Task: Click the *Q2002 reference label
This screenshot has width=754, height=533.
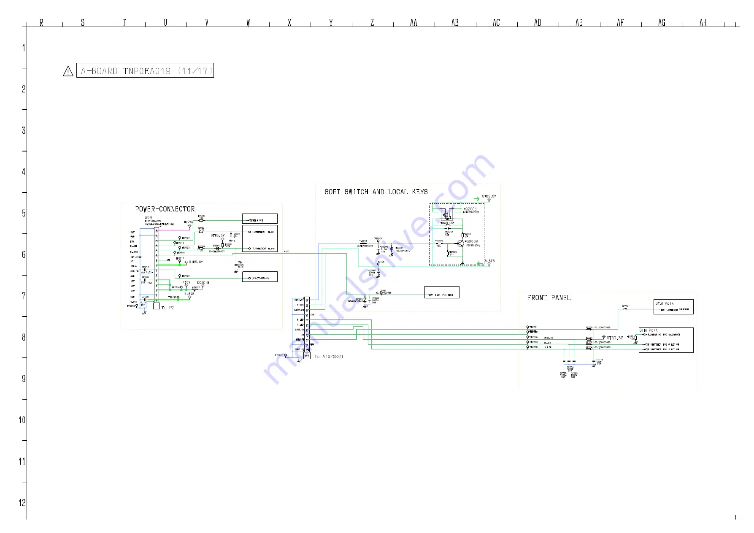Action: click(x=472, y=242)
